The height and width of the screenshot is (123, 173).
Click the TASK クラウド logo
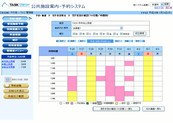(x=16, y=5)
